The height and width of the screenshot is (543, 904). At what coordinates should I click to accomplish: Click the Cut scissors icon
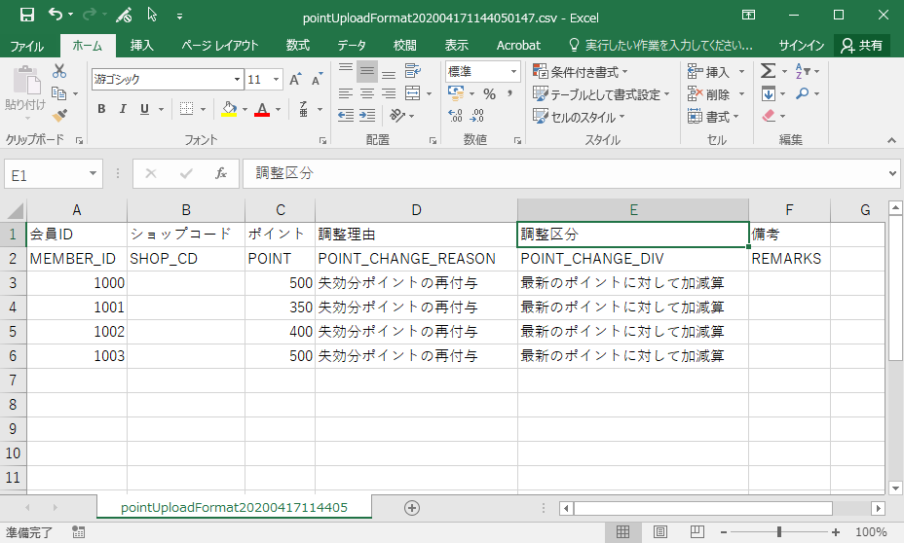(x=58, y=71)
